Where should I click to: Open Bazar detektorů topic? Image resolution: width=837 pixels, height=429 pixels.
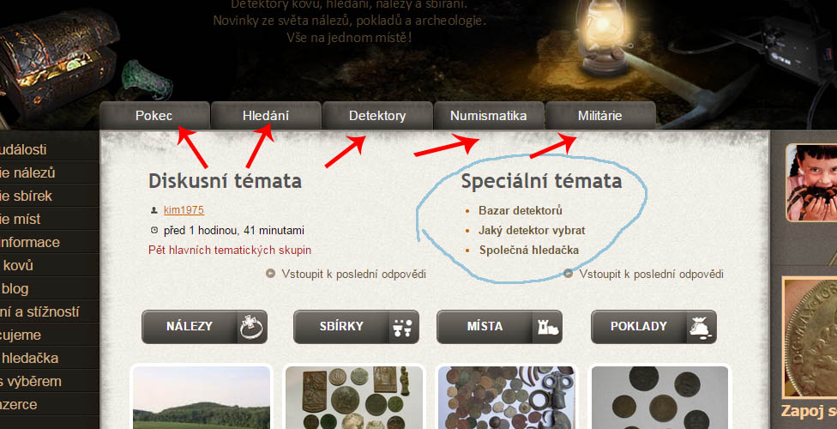coord(521,210)
